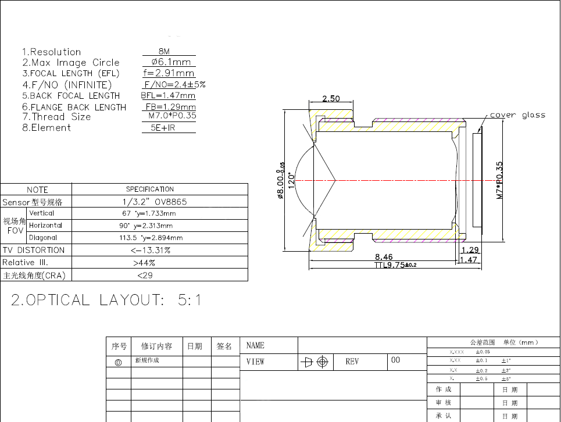561x422 pixels.
Task: Select the TTL9.75 total length dimension
Action: pyautogui.click(x=395, y=265)
